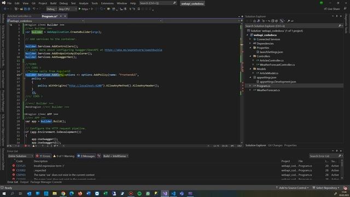
Task: Open the Build menu
Action: click(53, 3)
